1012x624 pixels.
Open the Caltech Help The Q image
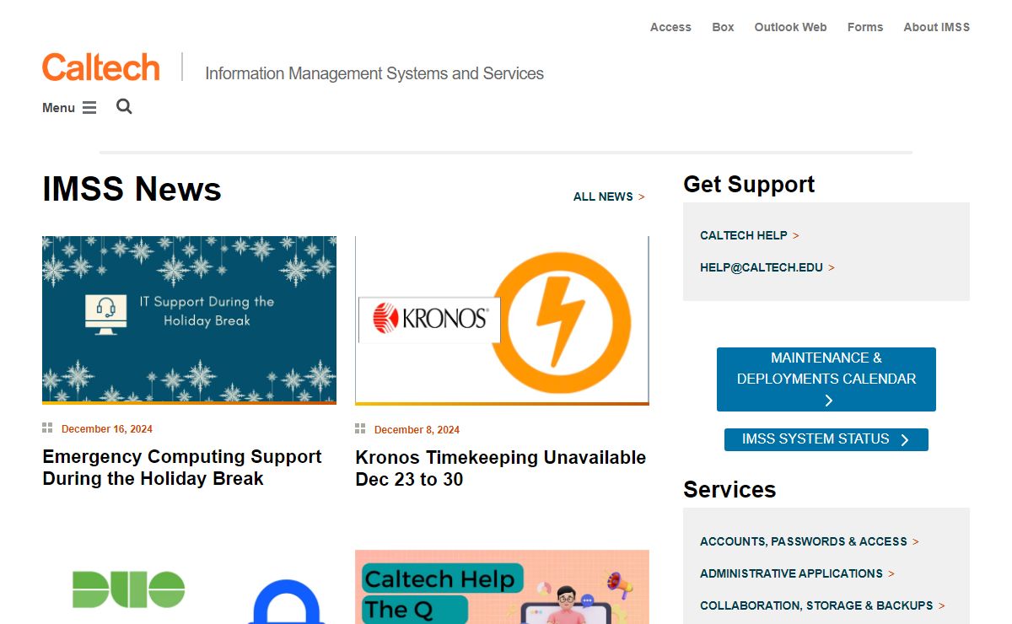click(x=502, y=587)
